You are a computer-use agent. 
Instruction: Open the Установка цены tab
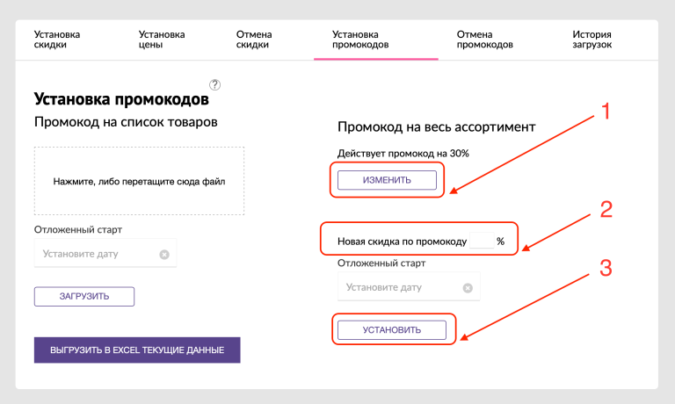(x=162, y=40)
